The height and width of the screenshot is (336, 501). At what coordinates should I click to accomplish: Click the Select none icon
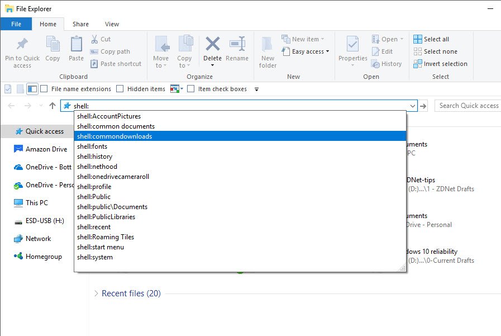(x=418, y=51)
